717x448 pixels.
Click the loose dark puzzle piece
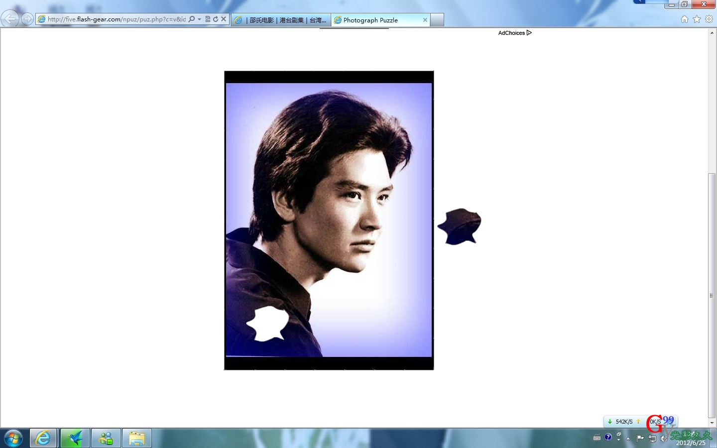[460, 226]
